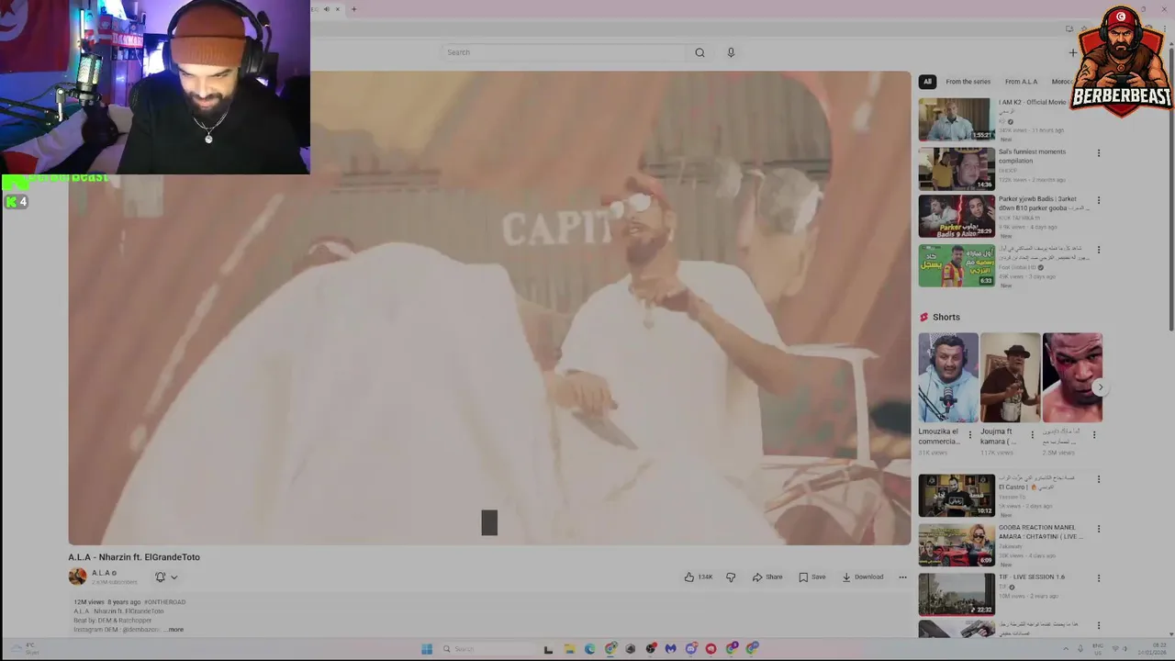Open 'Joujma ft kamara' short

coord(1010,377)
